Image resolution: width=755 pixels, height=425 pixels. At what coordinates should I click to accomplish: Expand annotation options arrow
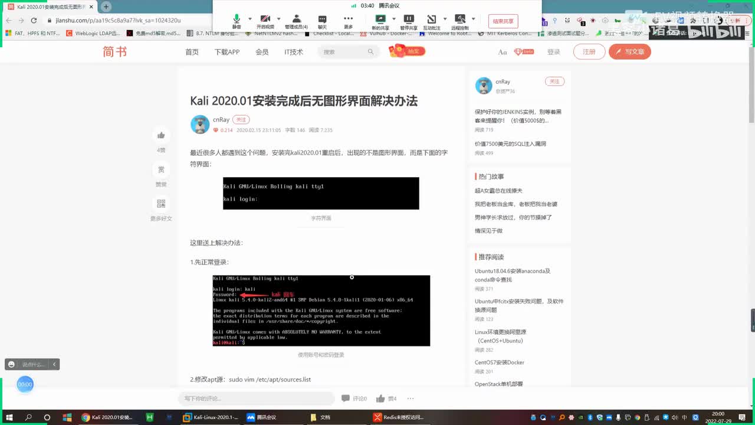[445, 19]
